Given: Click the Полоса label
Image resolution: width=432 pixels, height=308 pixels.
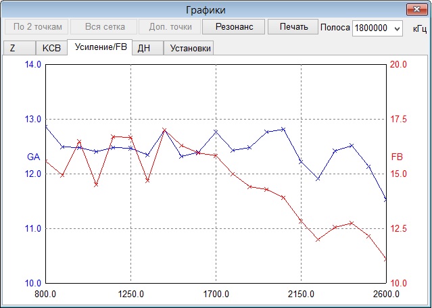Looking at the screenshot, I should (x=335, y=27).
